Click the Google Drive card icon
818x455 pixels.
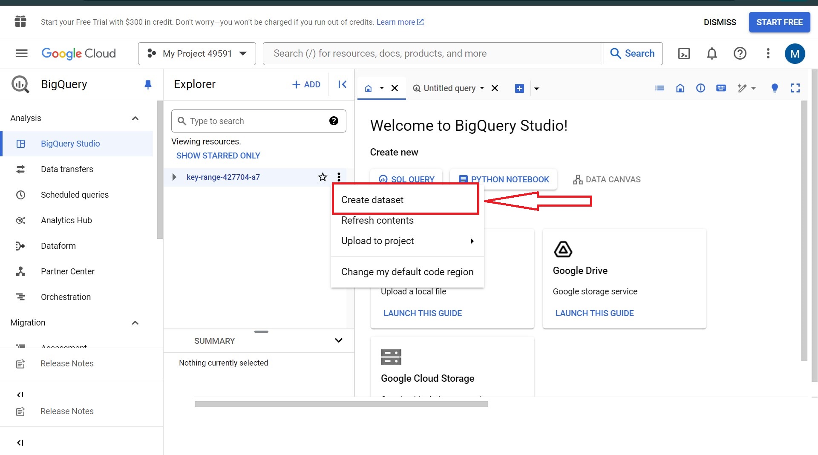pos(563,249)
